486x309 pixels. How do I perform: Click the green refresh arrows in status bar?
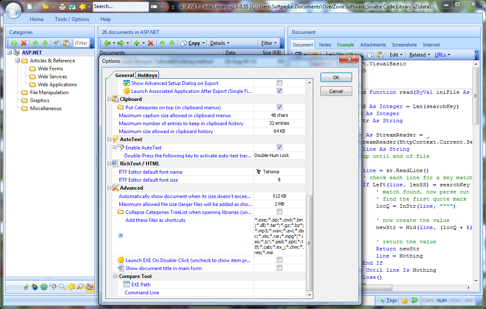tap(414, 300)
